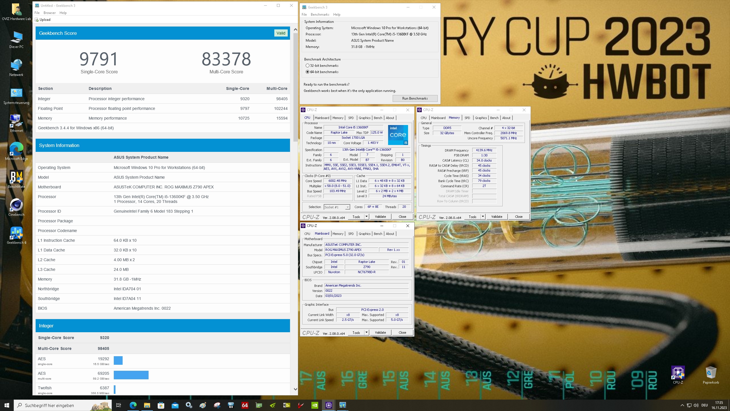Open Windows Start menu
The image size is (730, 411).
7,405
